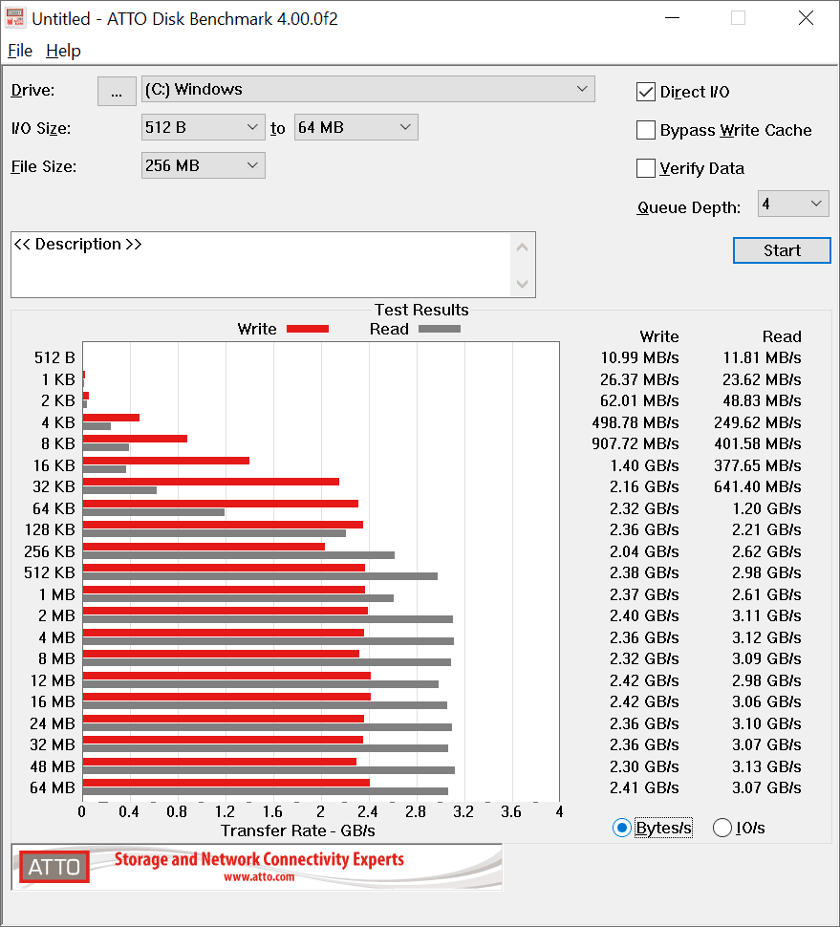Expand the (C:) Windows drive dropdown
840x927 pixels.
[368, 89]
